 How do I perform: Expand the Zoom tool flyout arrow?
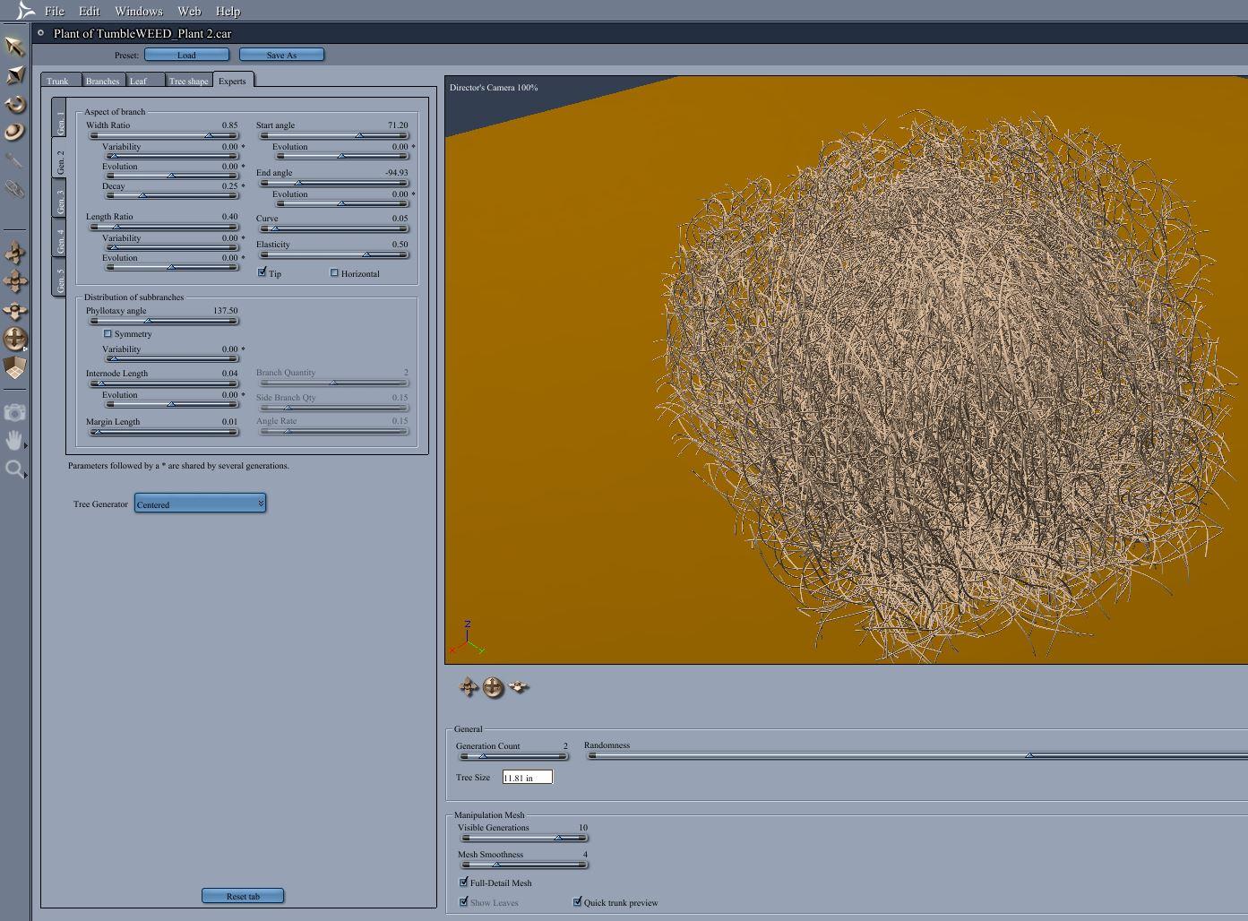click(25, 474)
